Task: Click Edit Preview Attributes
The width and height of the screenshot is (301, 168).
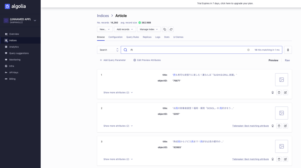Action: click(147, 60)
